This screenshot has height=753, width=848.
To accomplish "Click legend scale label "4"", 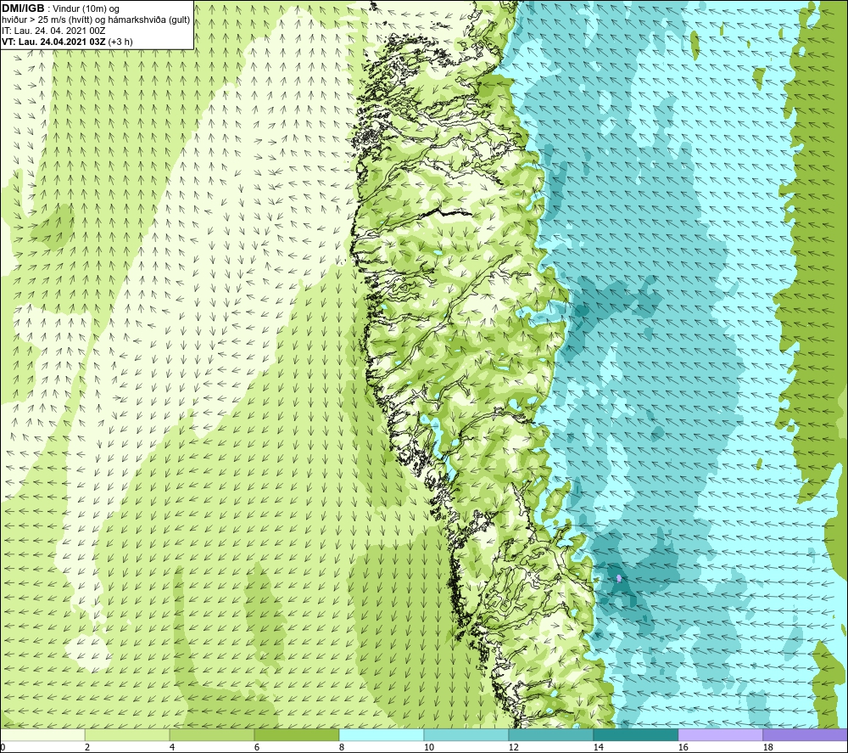I will 171,748.
